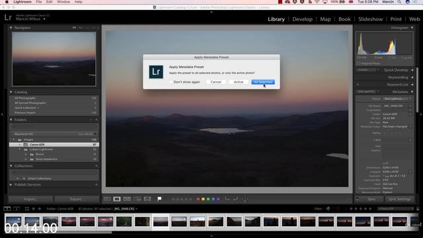This screenshot has width=423, height=238.
Task: Set the Flag as Pick icon
Action: tap(159, 199)
